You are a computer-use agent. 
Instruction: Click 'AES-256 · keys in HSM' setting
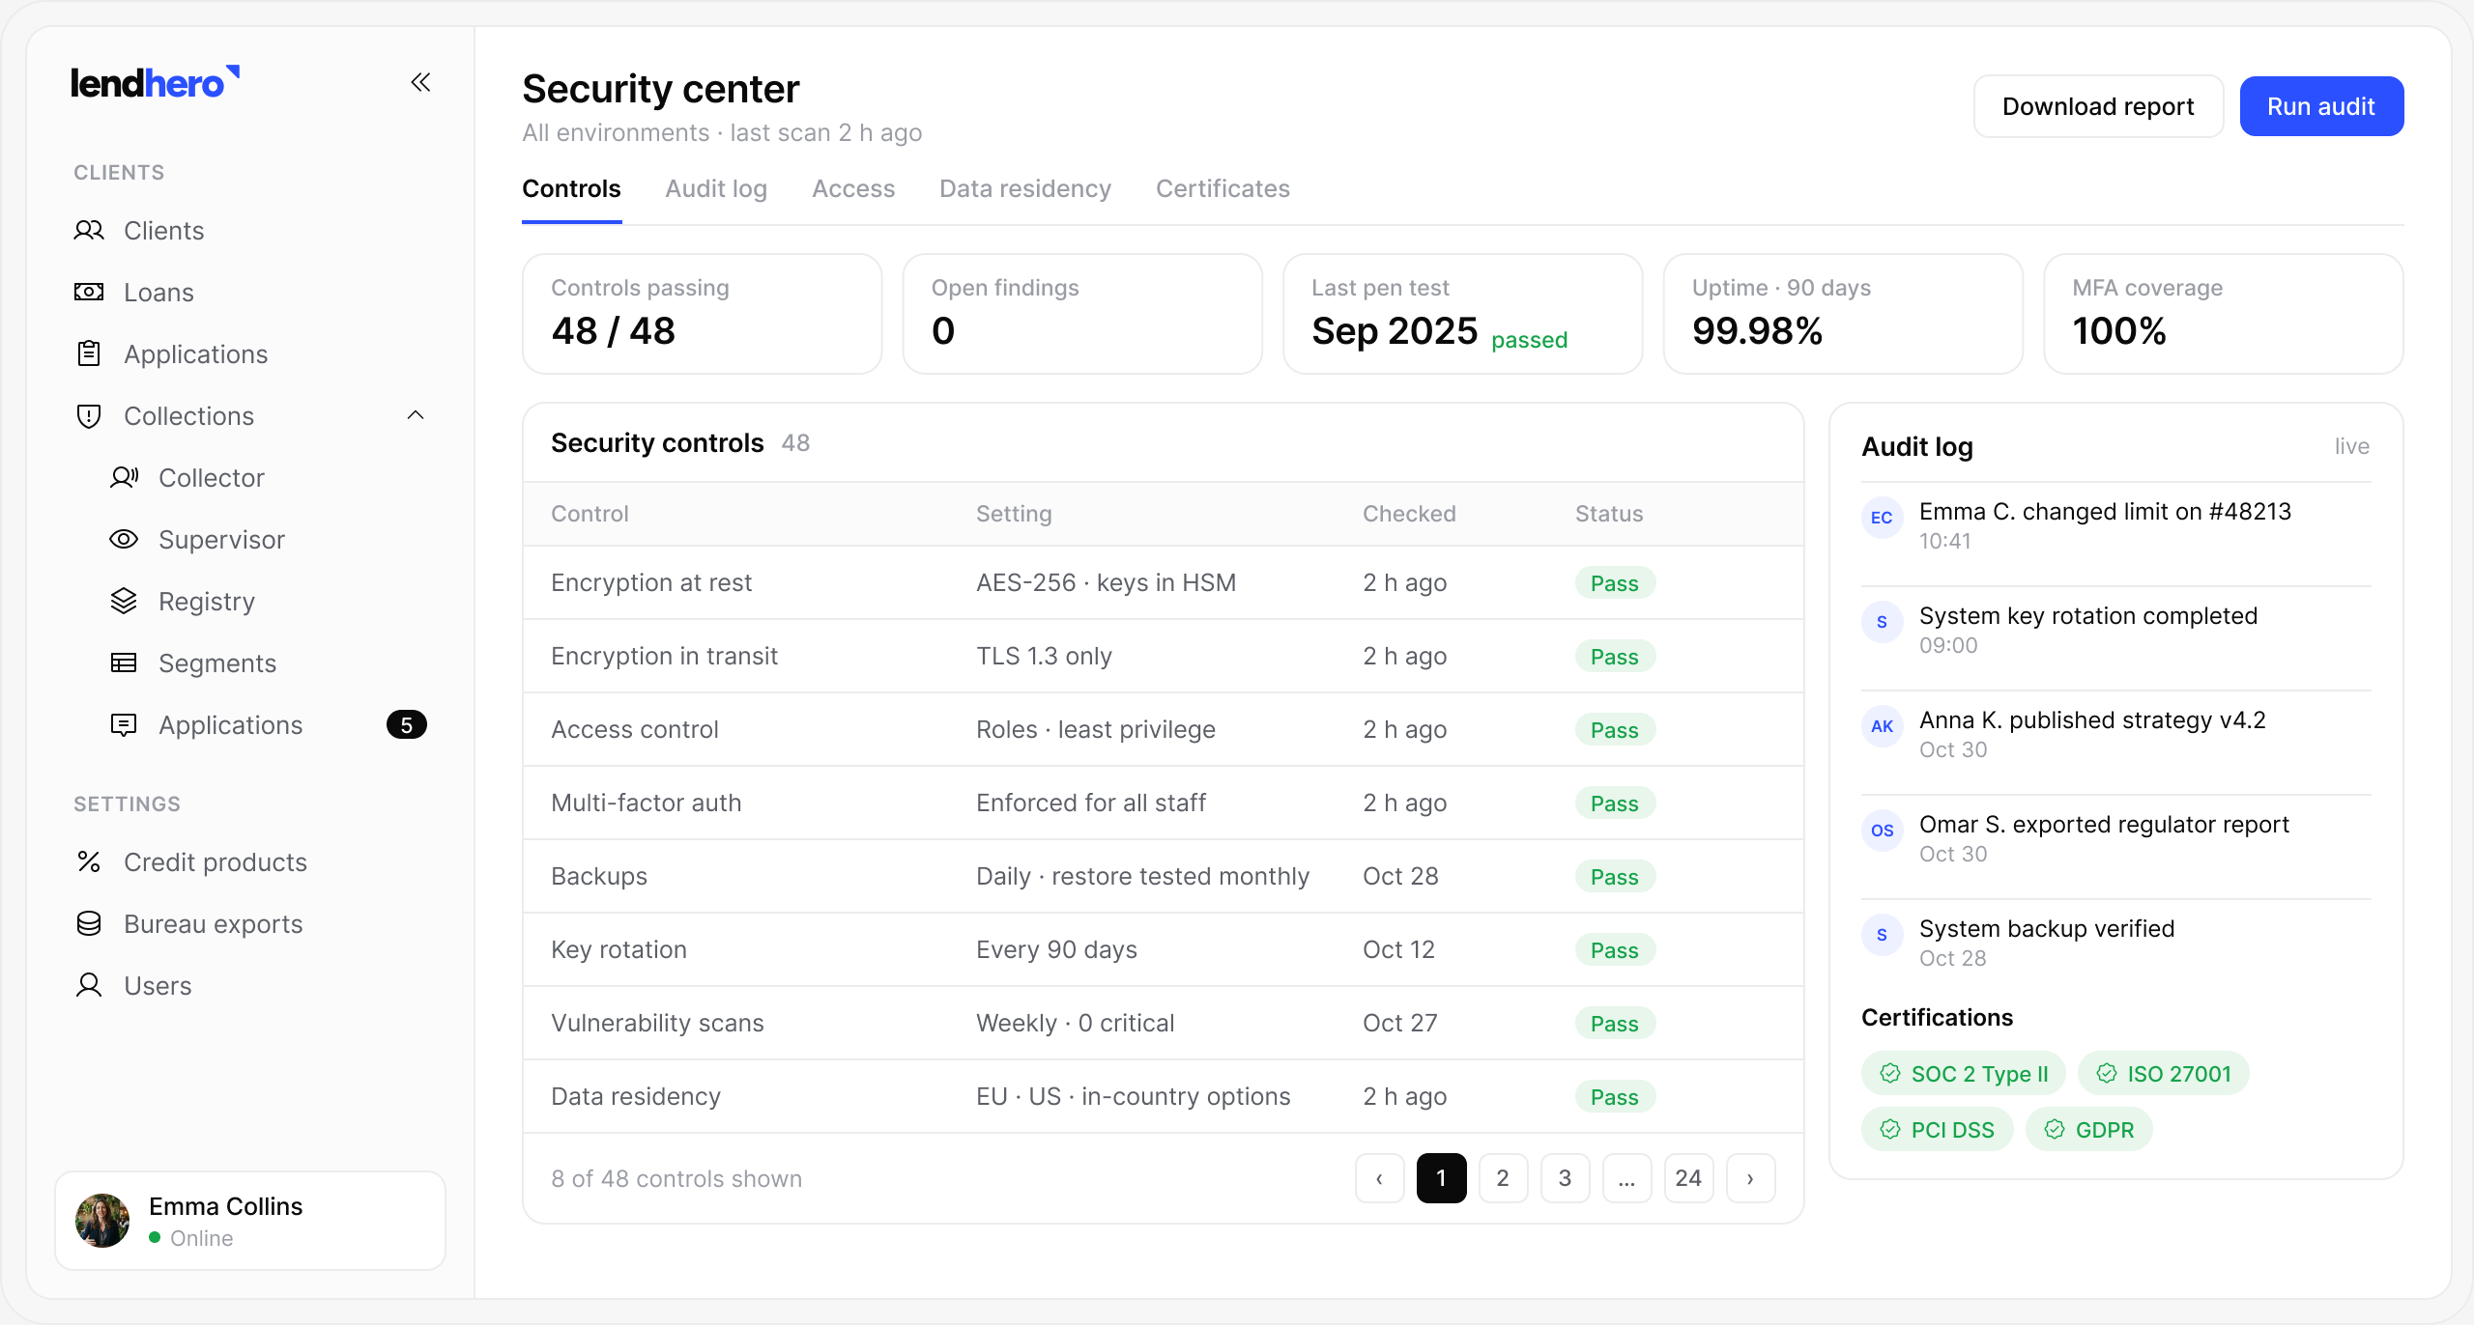click(1106, 583)
